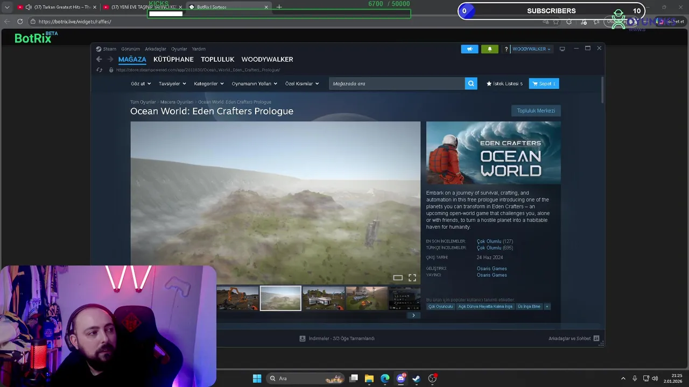This screenshot has height=387, width=689.
Task: Select the MAĞAZA store tab
Action: pyautogui.click(x=132, y=59)
